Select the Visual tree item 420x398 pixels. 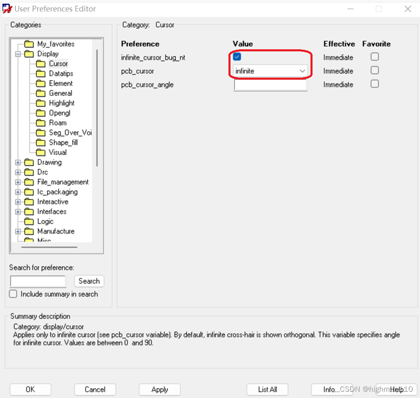point(58,153)
